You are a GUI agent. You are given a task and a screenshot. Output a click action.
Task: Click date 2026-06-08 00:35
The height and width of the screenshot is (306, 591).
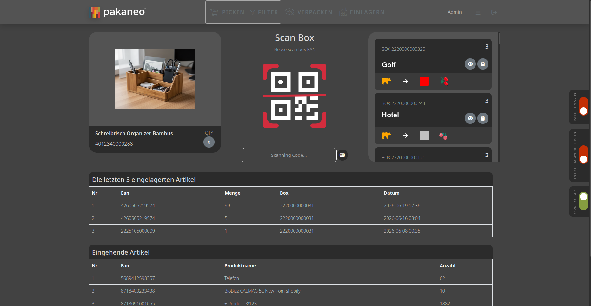tap(402, 231)
